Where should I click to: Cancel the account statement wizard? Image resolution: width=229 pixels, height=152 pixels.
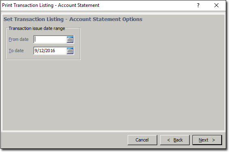[x=142, y=140]
